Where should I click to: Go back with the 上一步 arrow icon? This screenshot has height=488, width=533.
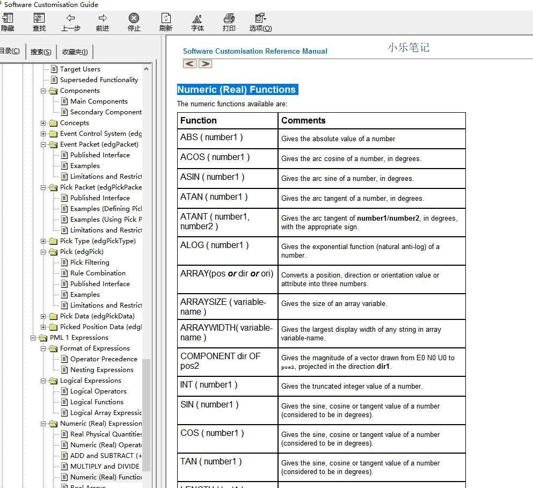(71, 18)
